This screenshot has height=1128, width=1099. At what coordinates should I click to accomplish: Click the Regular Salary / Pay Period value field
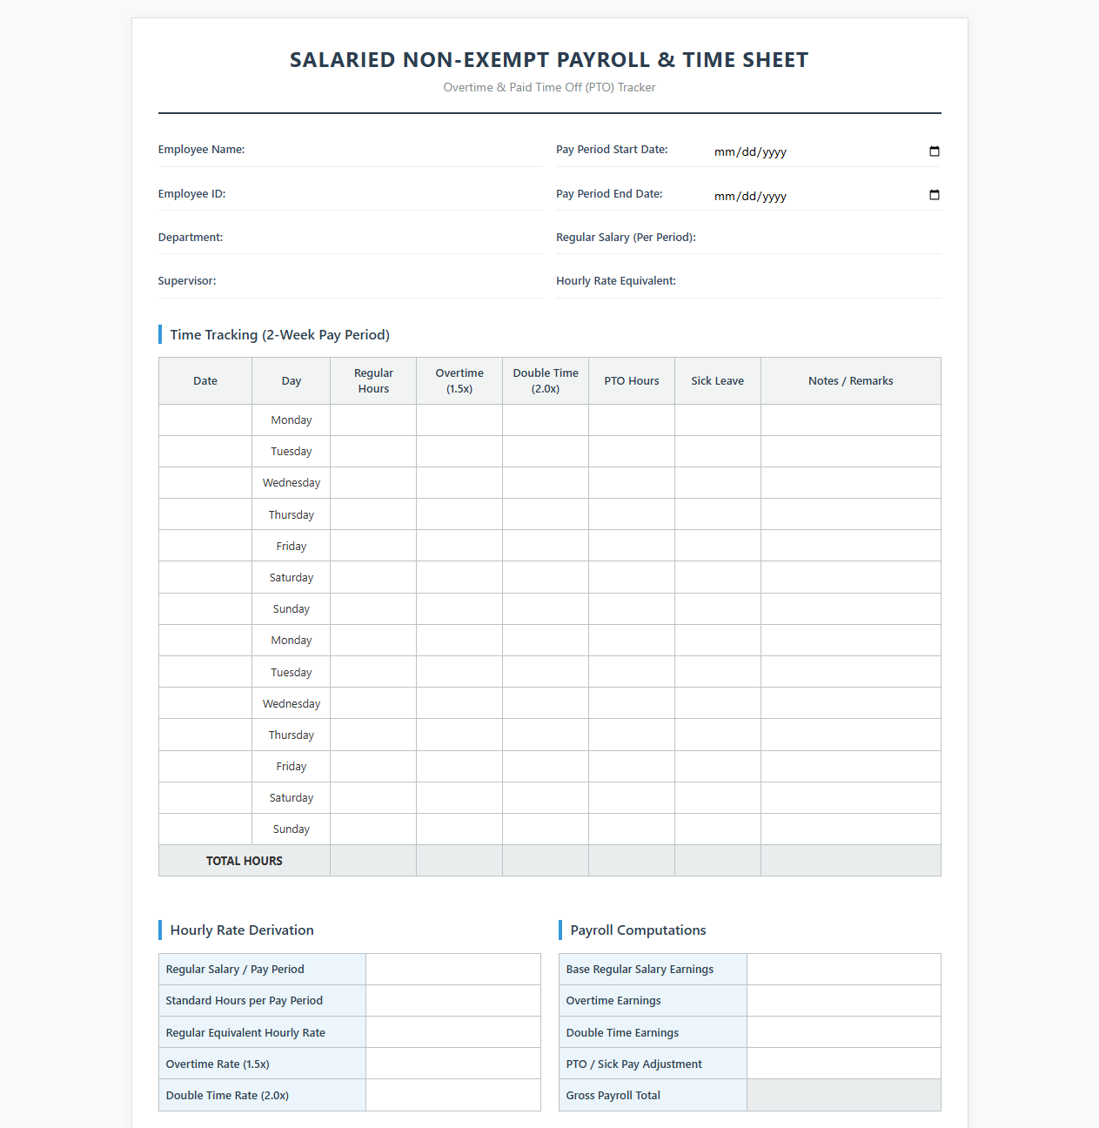[x=453, y=970]
